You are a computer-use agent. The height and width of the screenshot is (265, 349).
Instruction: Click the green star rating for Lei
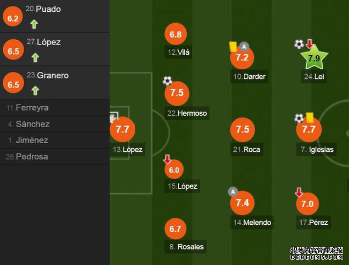click(x=314, y=57)
